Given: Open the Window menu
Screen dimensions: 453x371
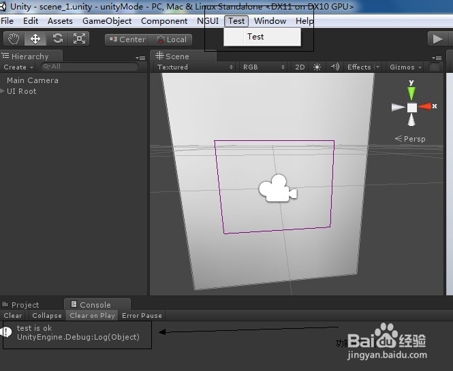Looking at the screenshot, I should 270,21.
